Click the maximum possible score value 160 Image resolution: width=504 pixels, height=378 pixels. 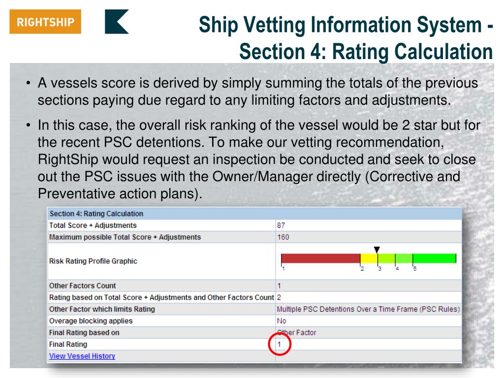point(283,237)
